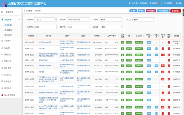
Task: Click the home icon next to 系统首页
Action: click(2, 12)
